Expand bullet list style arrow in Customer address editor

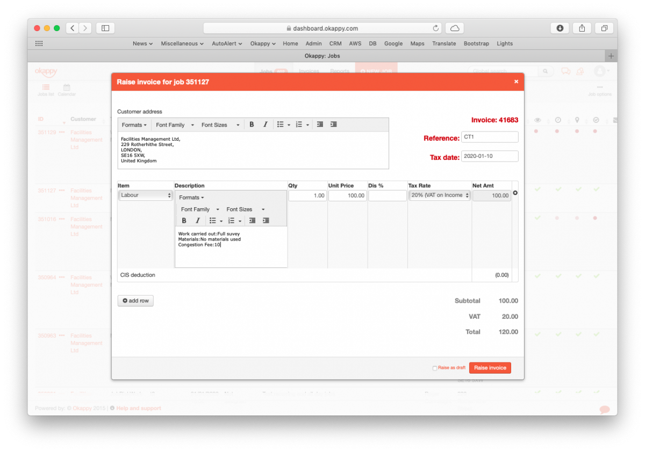pyautogui.click(x=289, y=125)
